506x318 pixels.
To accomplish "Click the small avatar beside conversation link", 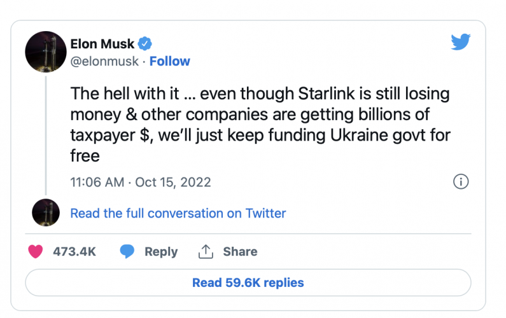I will click(x=46, y=213).
